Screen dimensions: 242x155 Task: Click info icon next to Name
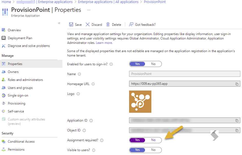click(79, 74)
